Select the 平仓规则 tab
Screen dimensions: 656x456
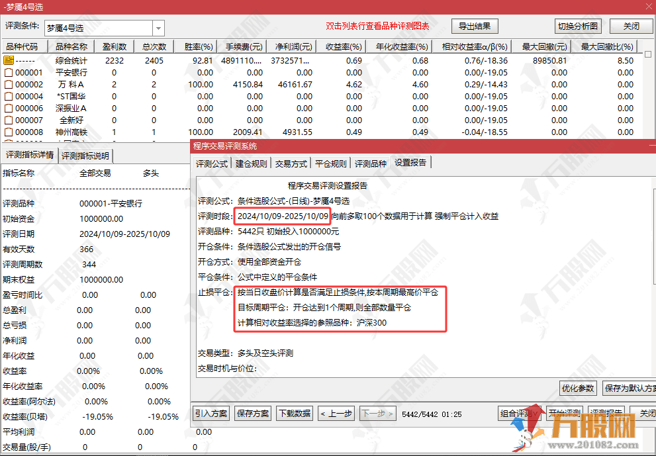(330, 163)
